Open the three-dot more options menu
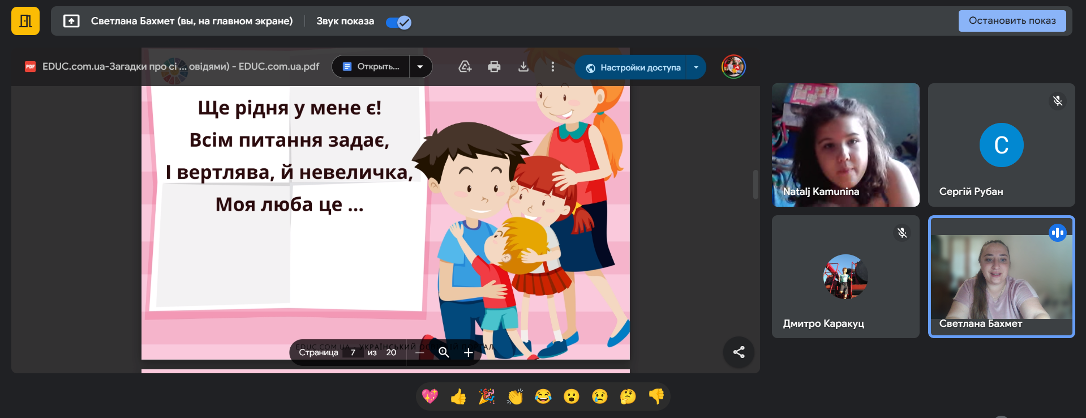 [x=552, y=67]
